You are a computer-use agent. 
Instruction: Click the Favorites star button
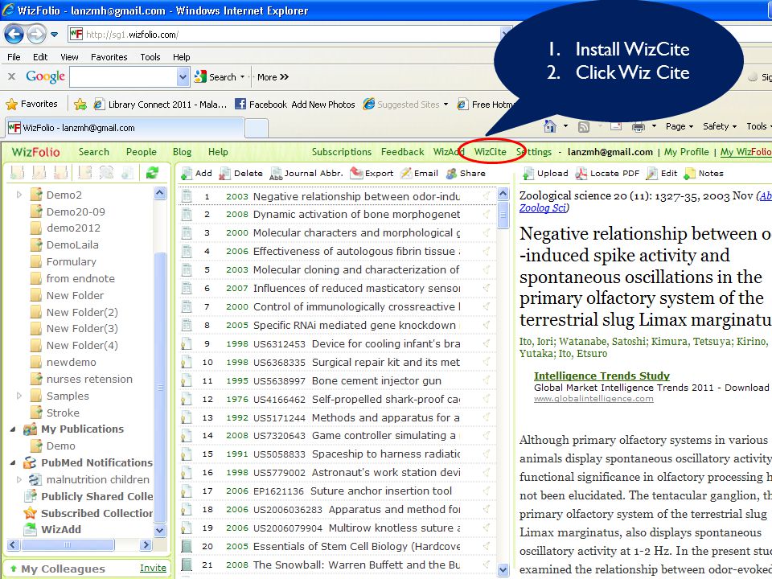(x=31, y=104)
